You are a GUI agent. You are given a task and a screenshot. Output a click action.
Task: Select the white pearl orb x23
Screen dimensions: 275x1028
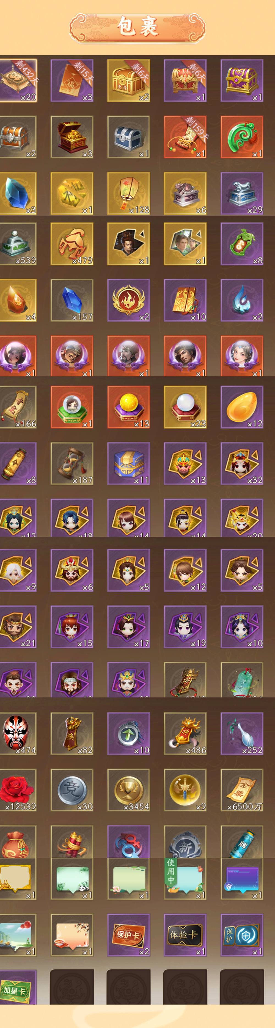pyautogui.click(x=185, y=407)
